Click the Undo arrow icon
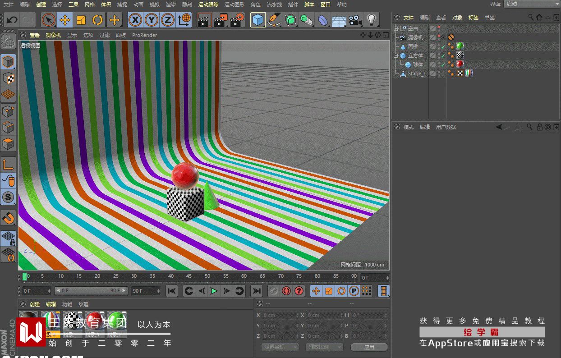 [x=12, y=20]
